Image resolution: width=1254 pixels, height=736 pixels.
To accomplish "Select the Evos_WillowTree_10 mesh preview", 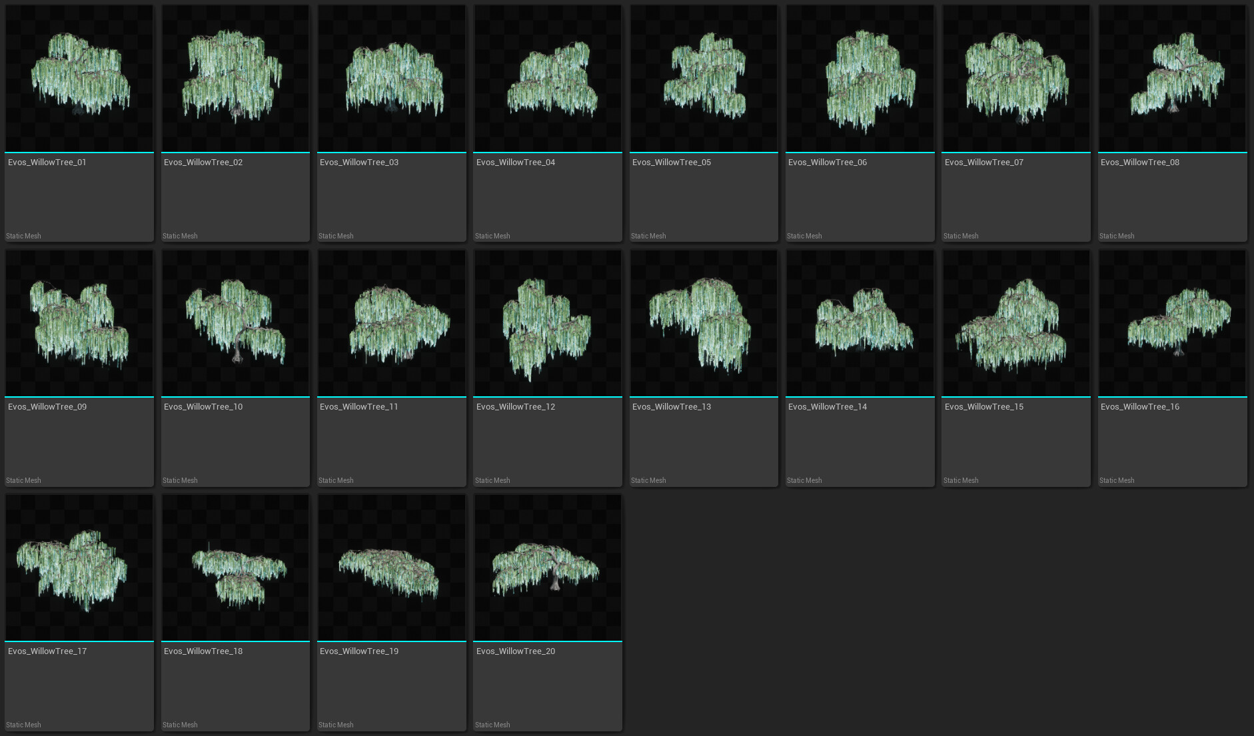I will point(235,323).
